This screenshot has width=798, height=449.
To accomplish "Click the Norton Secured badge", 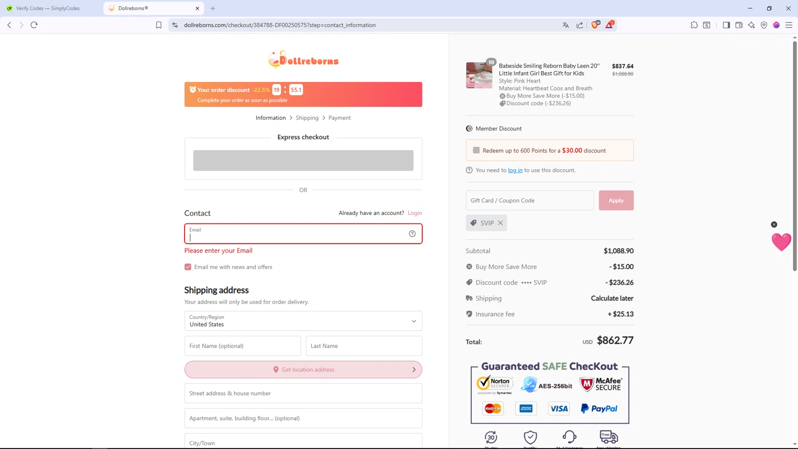I will tap(495, 385).
